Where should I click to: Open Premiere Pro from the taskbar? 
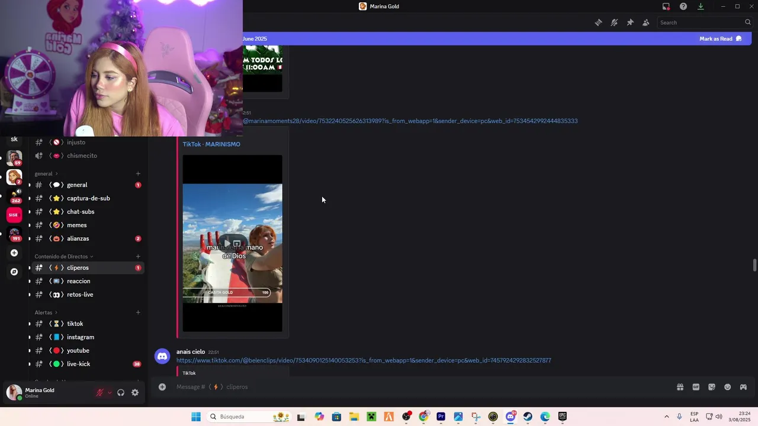click(x=441, y=417)
